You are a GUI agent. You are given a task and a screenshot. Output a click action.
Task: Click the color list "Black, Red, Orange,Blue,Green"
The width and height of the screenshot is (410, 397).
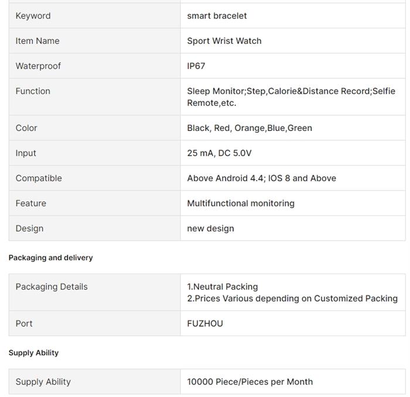click(250, 128)
